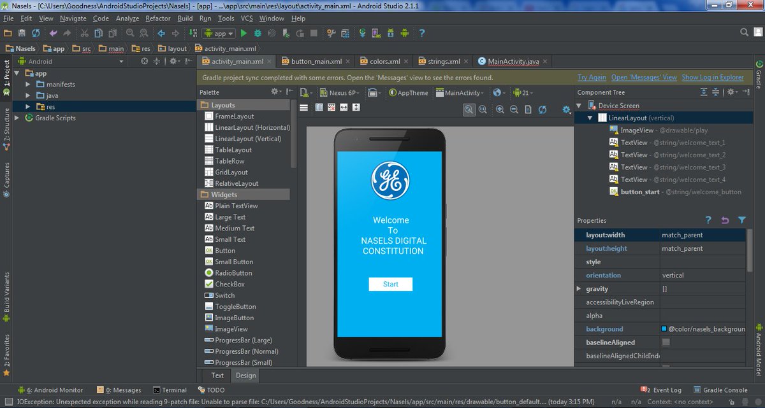Click the Help question mark in main toolbar
765x408 pixels.
pyautogui.click(x=421, y=33)
